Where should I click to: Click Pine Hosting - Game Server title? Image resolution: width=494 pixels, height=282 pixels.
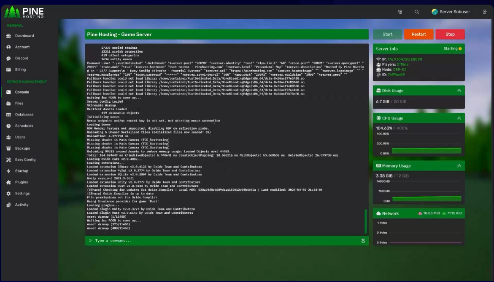119,35
